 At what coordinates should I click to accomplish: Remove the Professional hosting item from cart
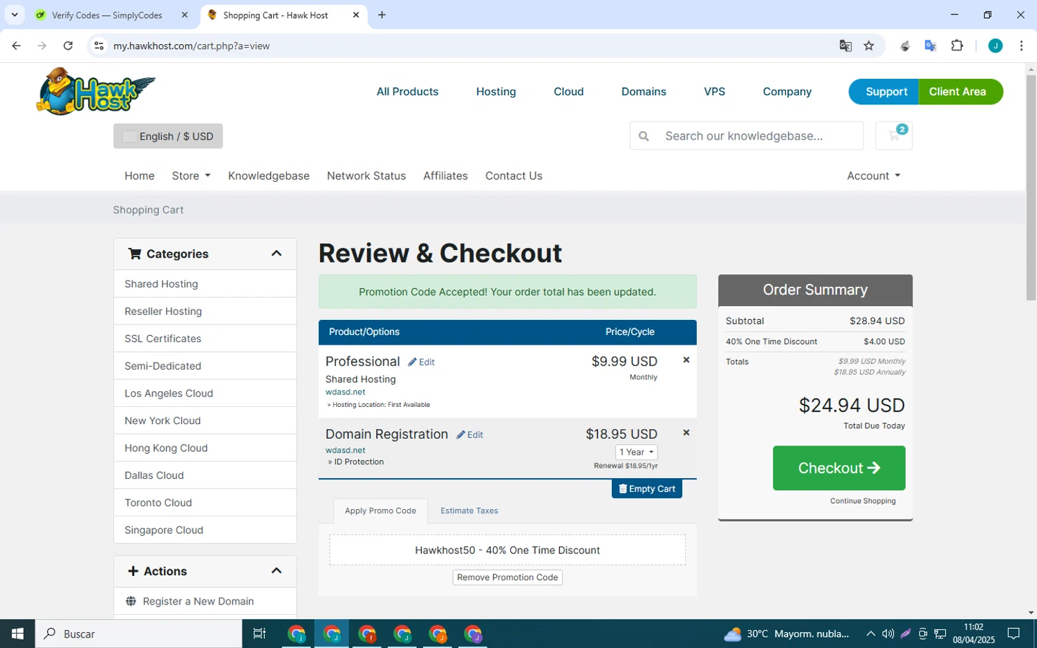click(x=686, y=360)
